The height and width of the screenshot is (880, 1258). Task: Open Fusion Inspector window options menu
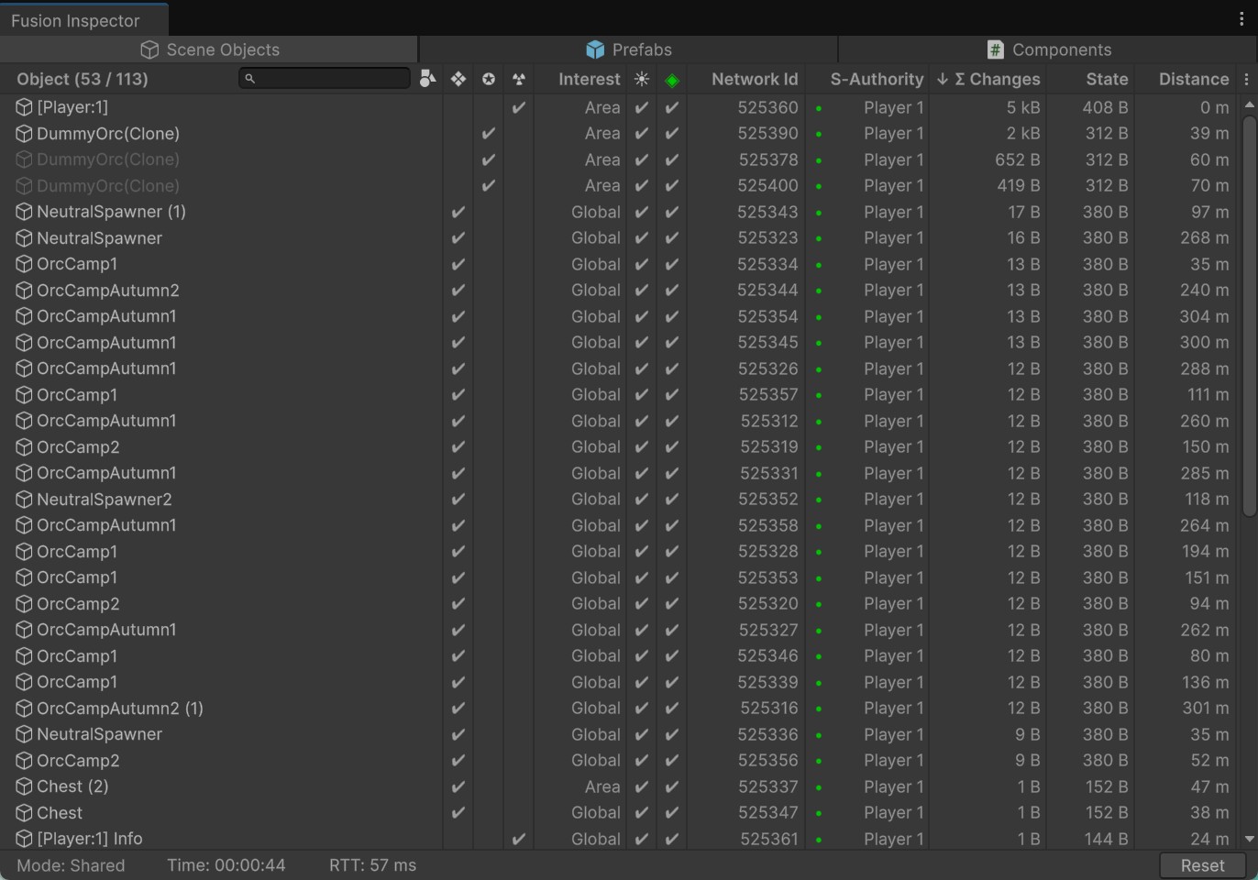(1241, 19)
